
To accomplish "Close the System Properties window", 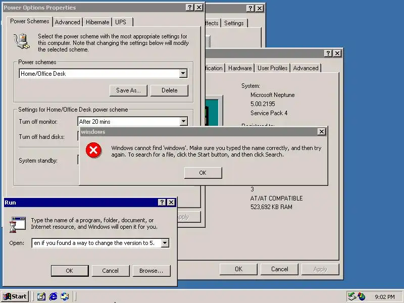I will pos(337,54).
